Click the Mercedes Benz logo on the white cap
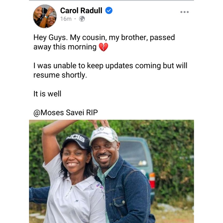Viewport: 223px width, 223px height. (101, 129)
